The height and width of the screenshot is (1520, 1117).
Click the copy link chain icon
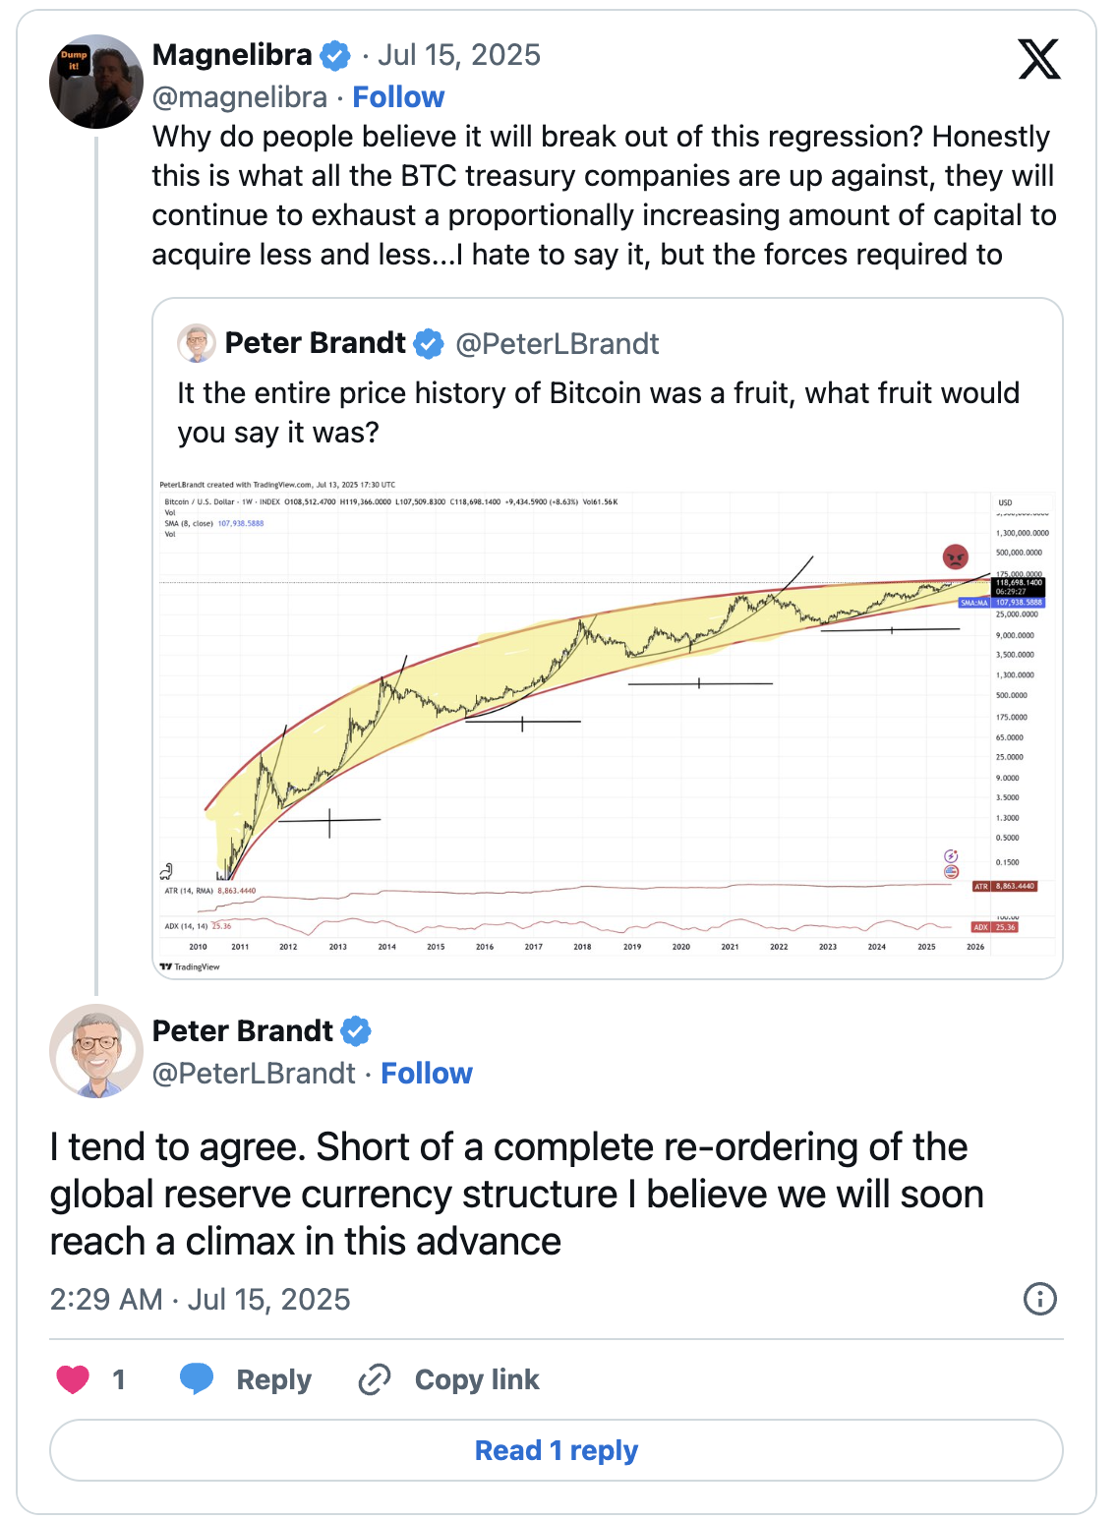375,1379
